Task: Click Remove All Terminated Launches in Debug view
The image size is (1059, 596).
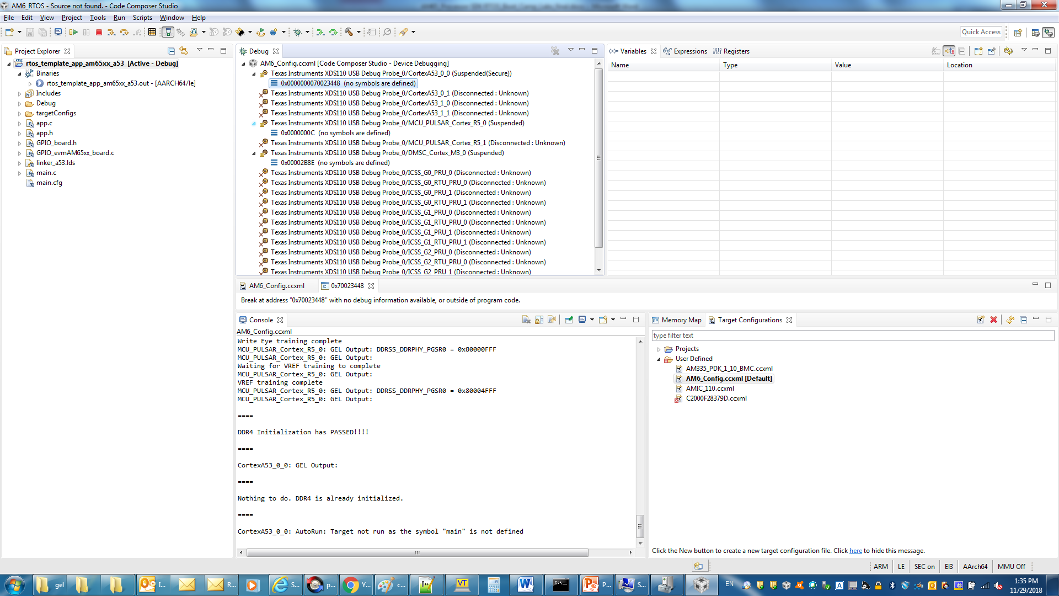Action: coord(555,51)
